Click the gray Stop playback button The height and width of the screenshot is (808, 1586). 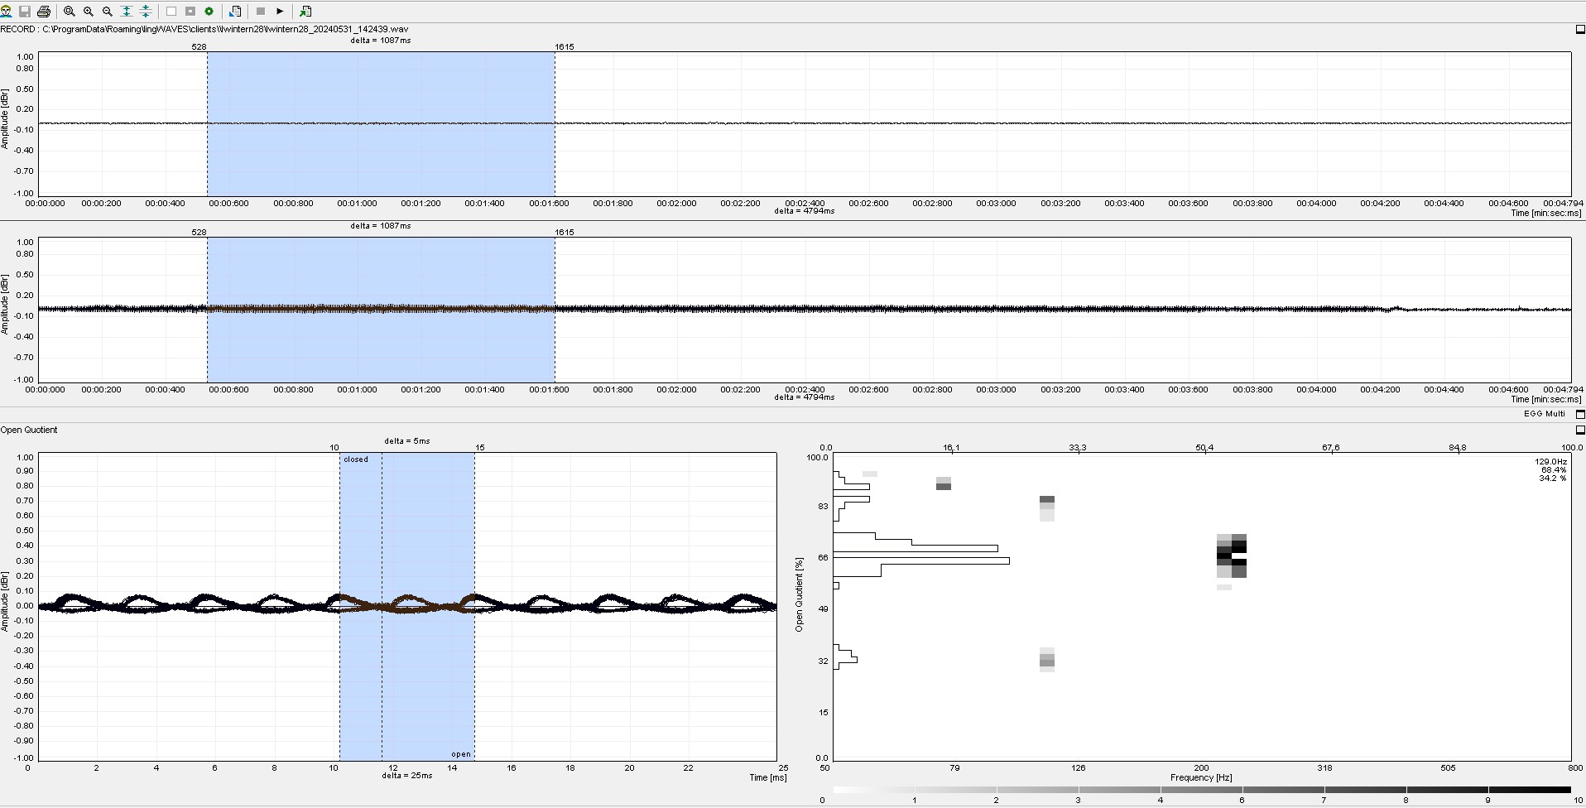pos(261,12)
